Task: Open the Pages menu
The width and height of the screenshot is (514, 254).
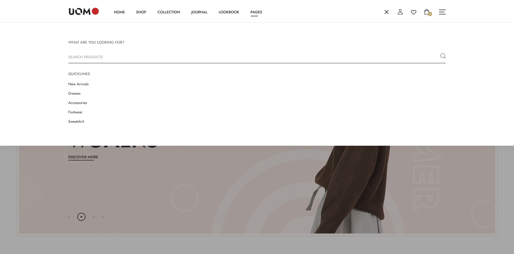Action: pyautogui.click(x=256, y=12)
